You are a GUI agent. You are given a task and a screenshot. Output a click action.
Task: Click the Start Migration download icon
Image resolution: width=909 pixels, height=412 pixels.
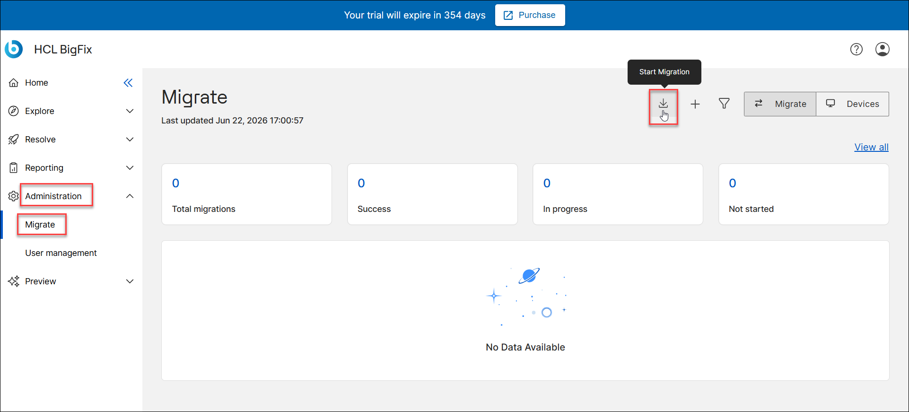(663, 104)
